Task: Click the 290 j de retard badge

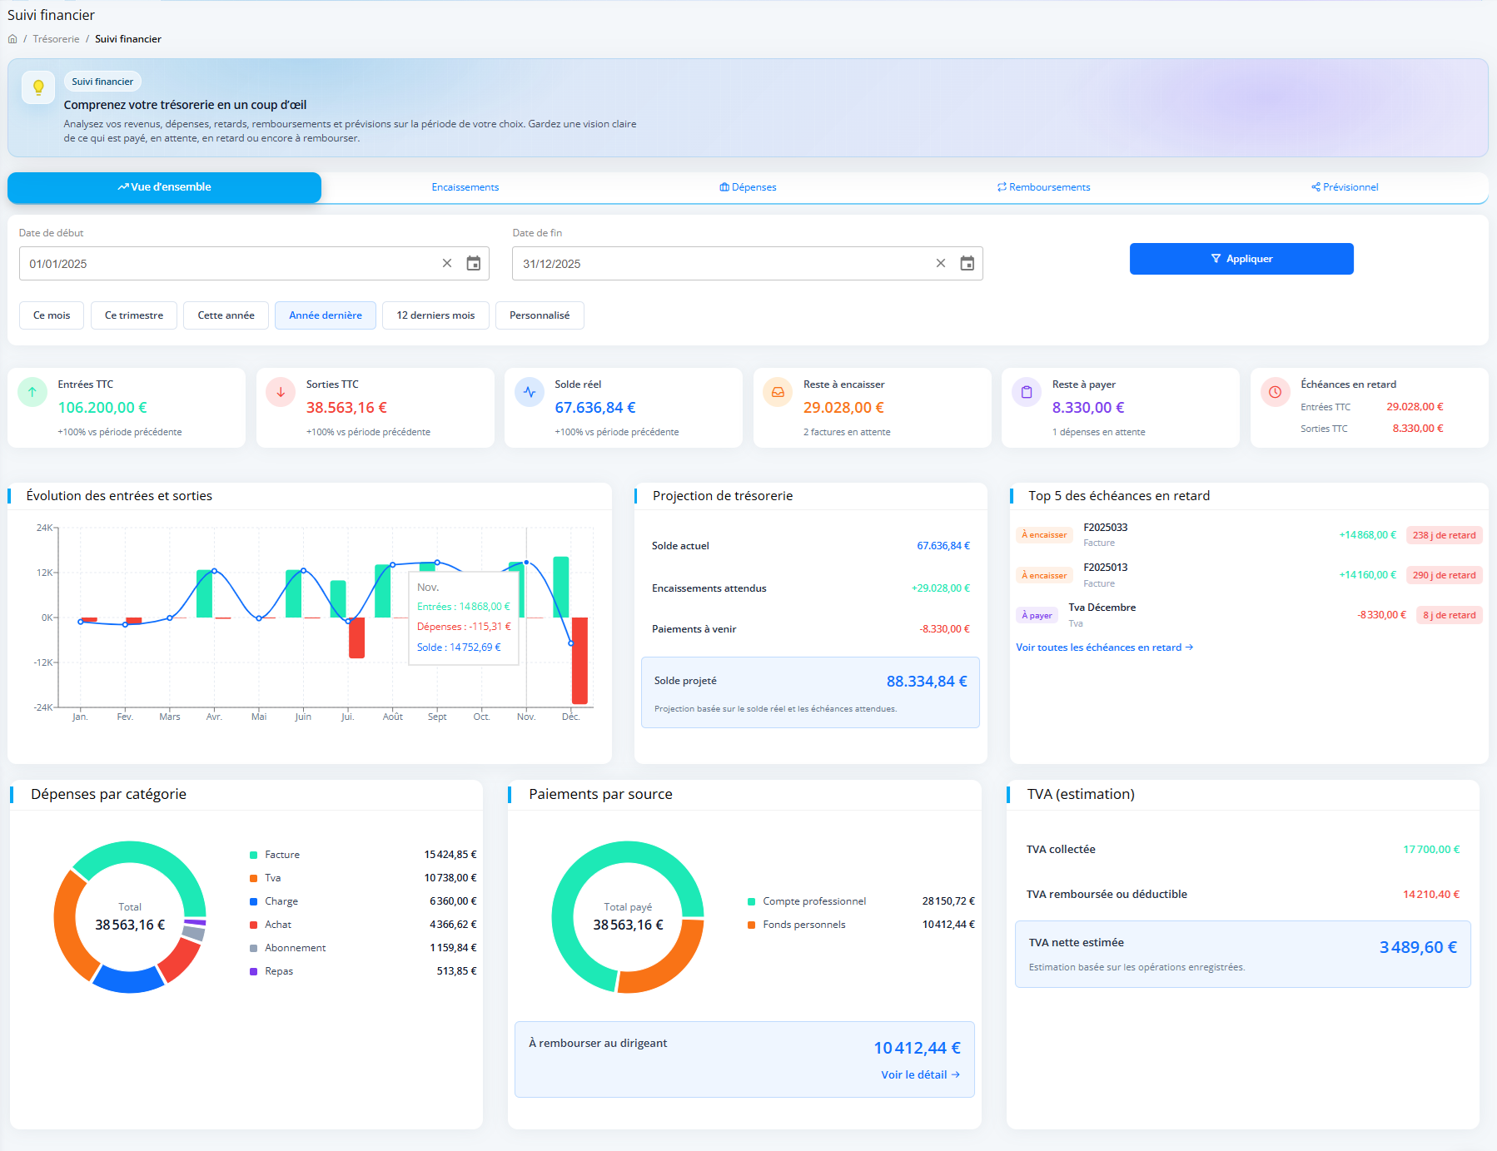Action: click(x=1444, y=575)
